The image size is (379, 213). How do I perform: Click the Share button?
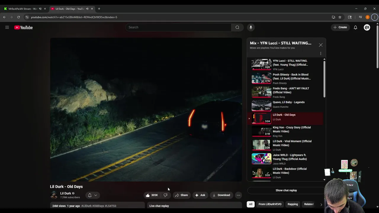point(181,195)
